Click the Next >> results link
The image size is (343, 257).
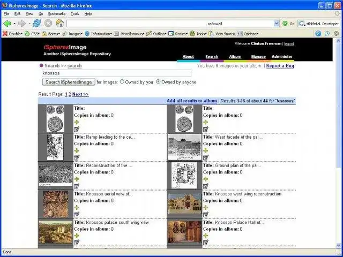click(80, 94)
